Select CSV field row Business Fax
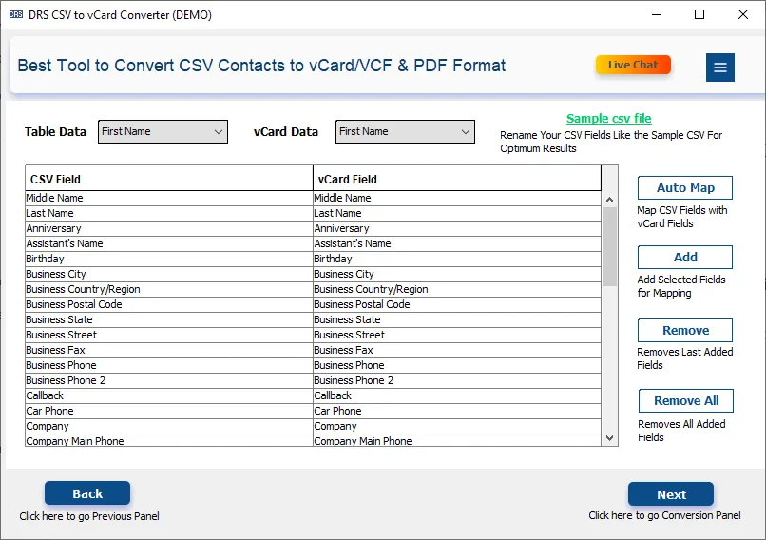Image resolution: width=766 pixels, height=540 pixels. tap(169, 350)
